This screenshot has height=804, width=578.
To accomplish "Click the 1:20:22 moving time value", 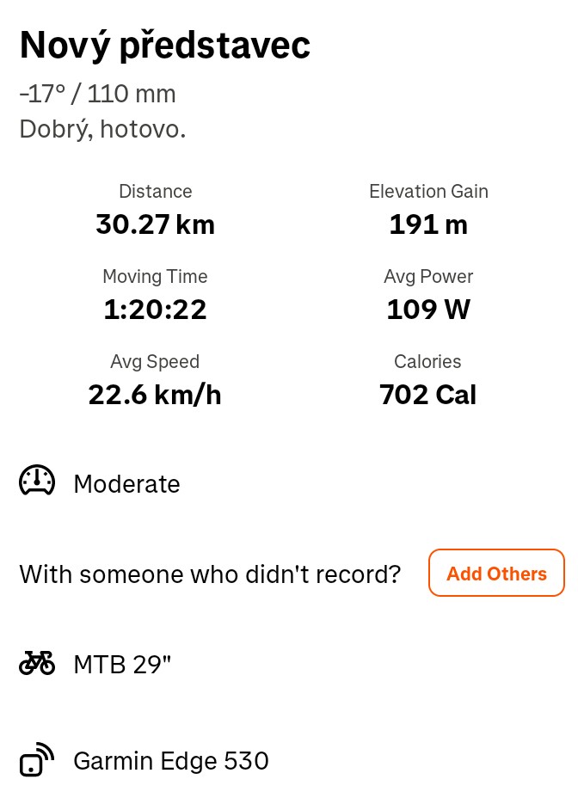I will point(155,309).
